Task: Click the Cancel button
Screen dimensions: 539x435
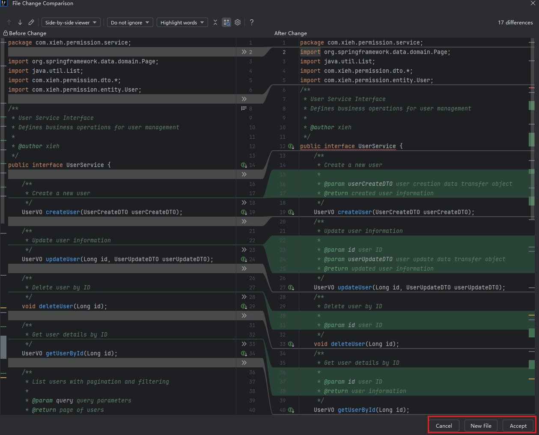Action: 444,426
